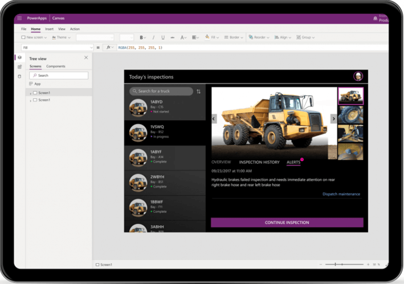Open the Fill property selector dropdown
Image resolution: width=404 pixels, height=284 pixels.
[x=57, y=47]
